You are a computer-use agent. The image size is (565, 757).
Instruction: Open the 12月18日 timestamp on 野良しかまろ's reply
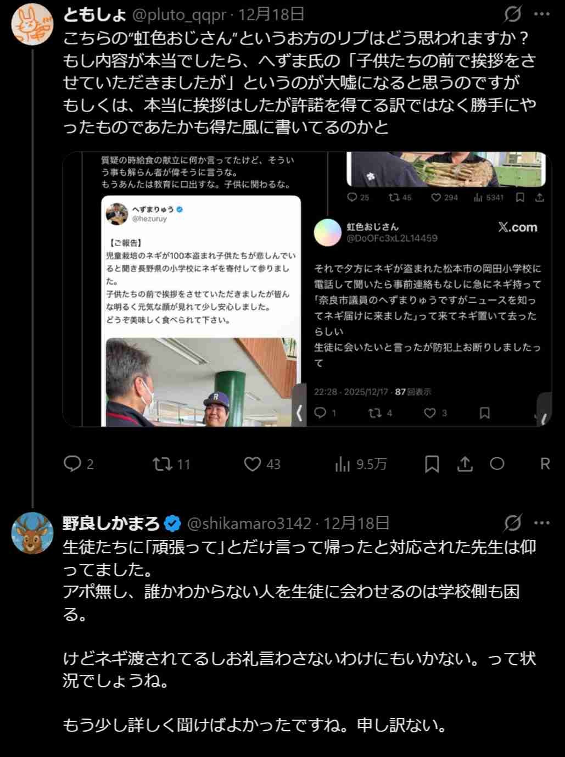coord(356,523)
